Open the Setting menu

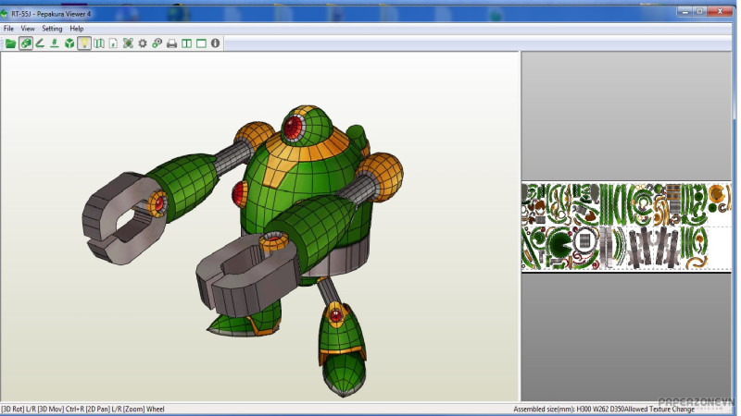(52, 29)
